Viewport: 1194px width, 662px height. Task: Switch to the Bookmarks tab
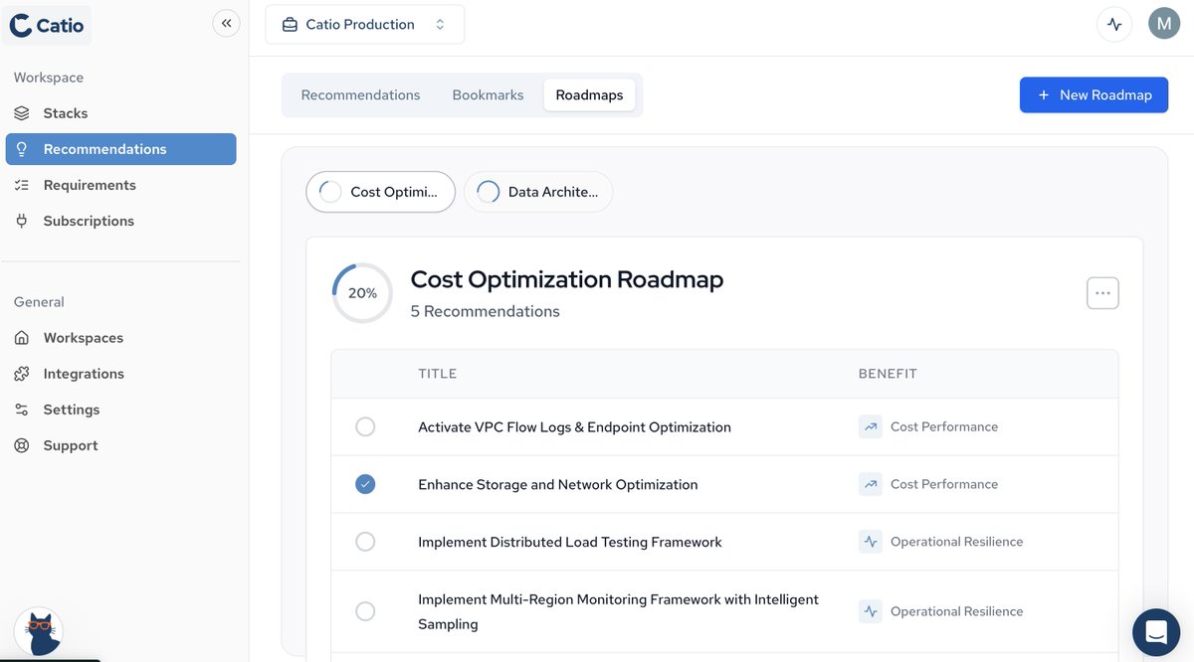488,95
